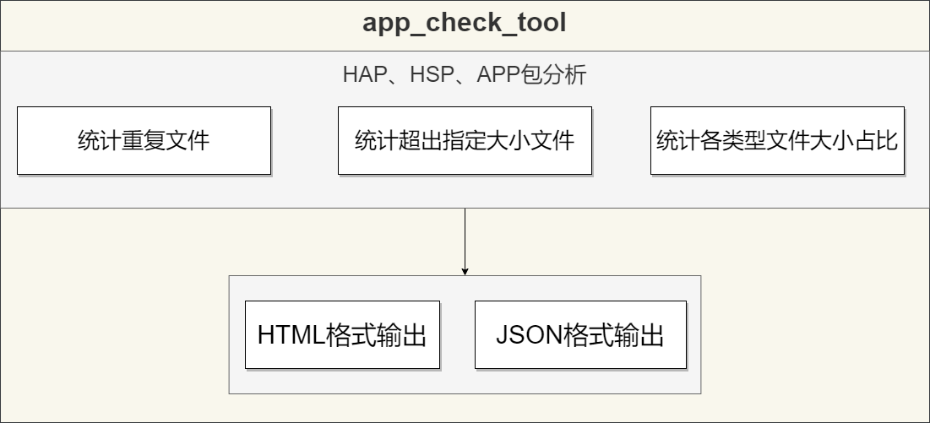Select the HAP、HSP、APP包分析 heading label
Screen dimensions: 930x423
pos(465,75)
